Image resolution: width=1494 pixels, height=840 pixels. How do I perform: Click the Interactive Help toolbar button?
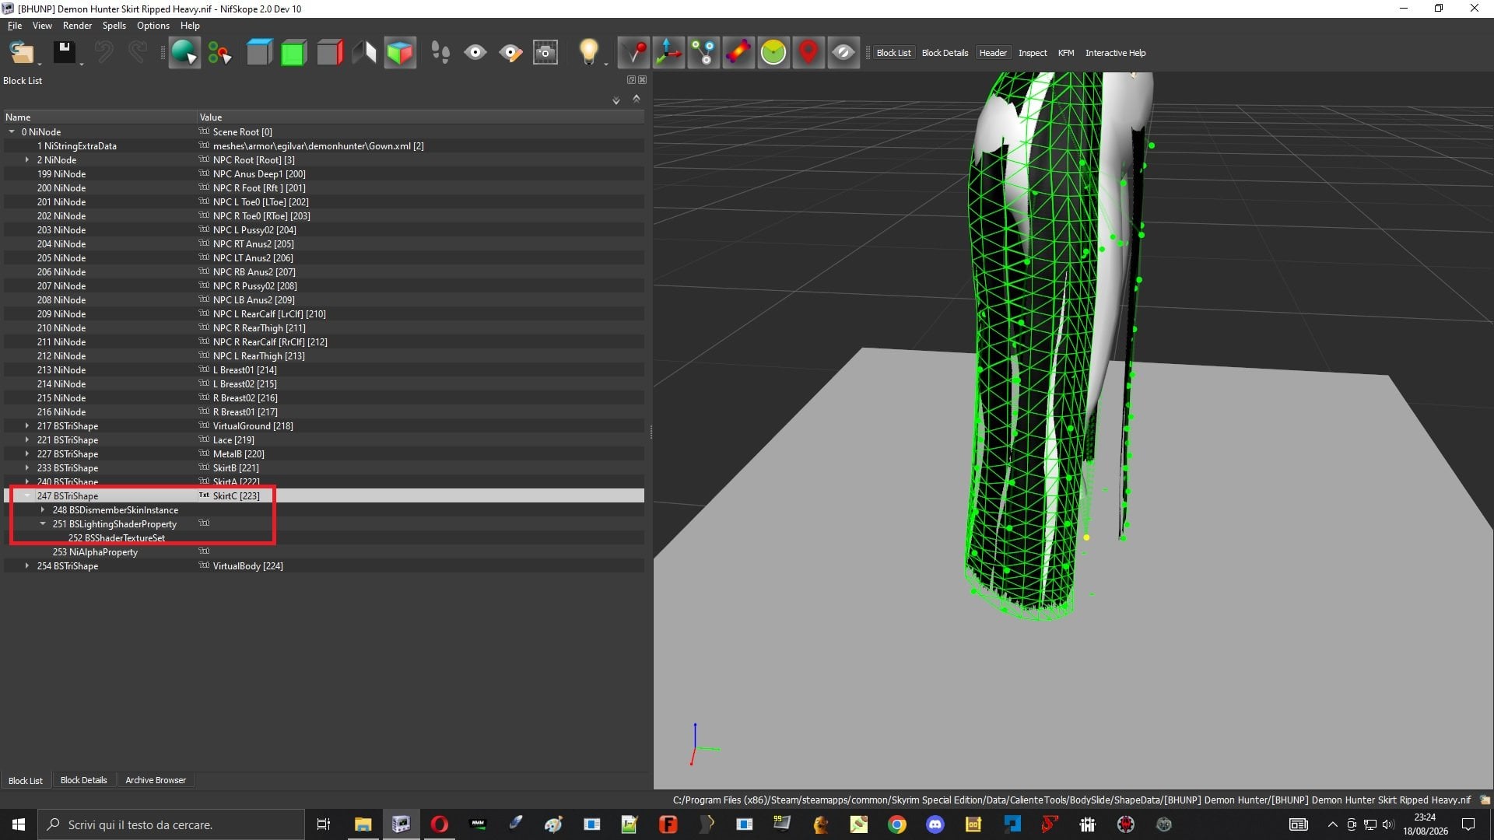click(x=1115, y=53)
